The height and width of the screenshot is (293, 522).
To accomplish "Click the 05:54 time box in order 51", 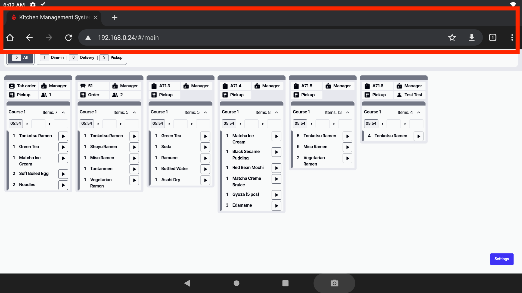I will [87, 123].
